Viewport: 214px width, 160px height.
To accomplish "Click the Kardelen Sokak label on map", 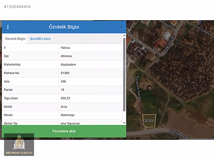I will [x=138, y=88].
